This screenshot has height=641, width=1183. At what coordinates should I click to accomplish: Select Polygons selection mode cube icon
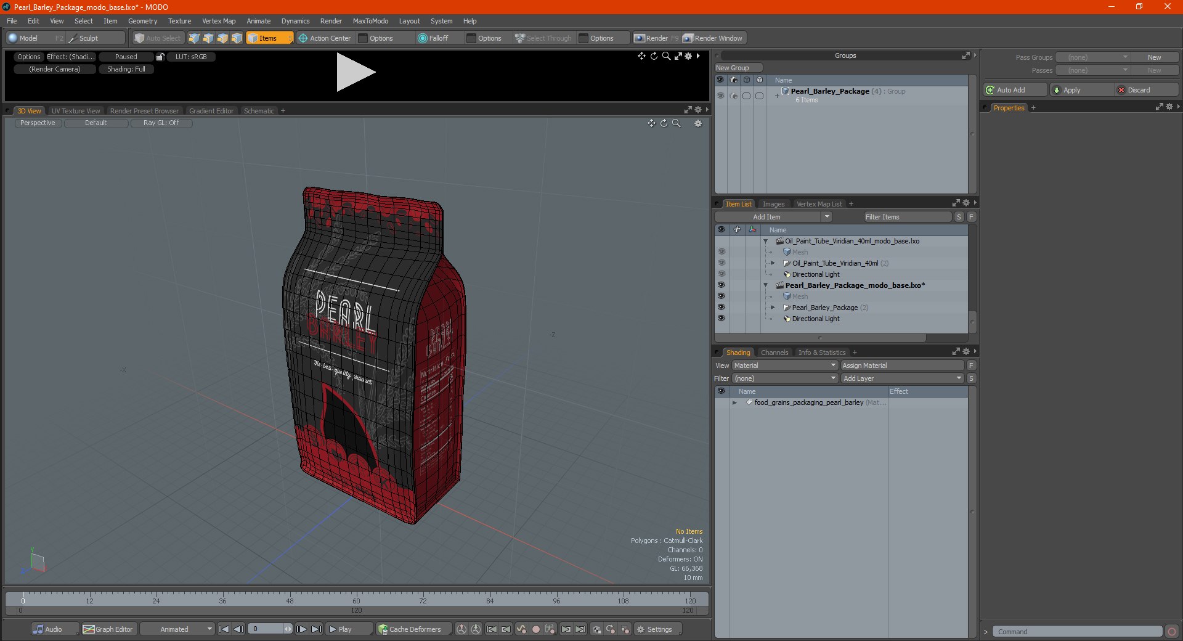[222, 38]
